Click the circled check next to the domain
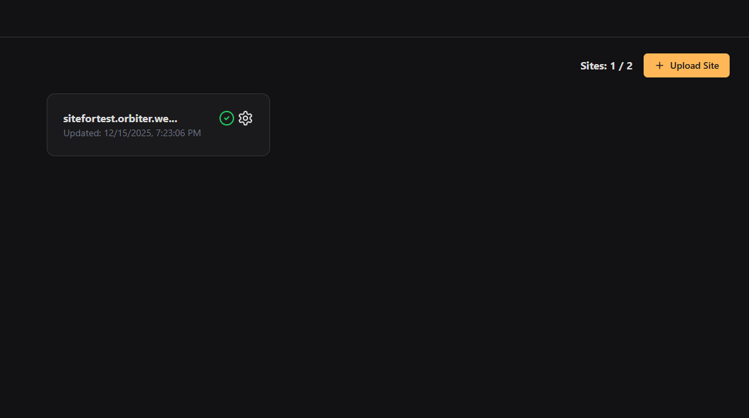749x418 pixels. tap(226, 118)
